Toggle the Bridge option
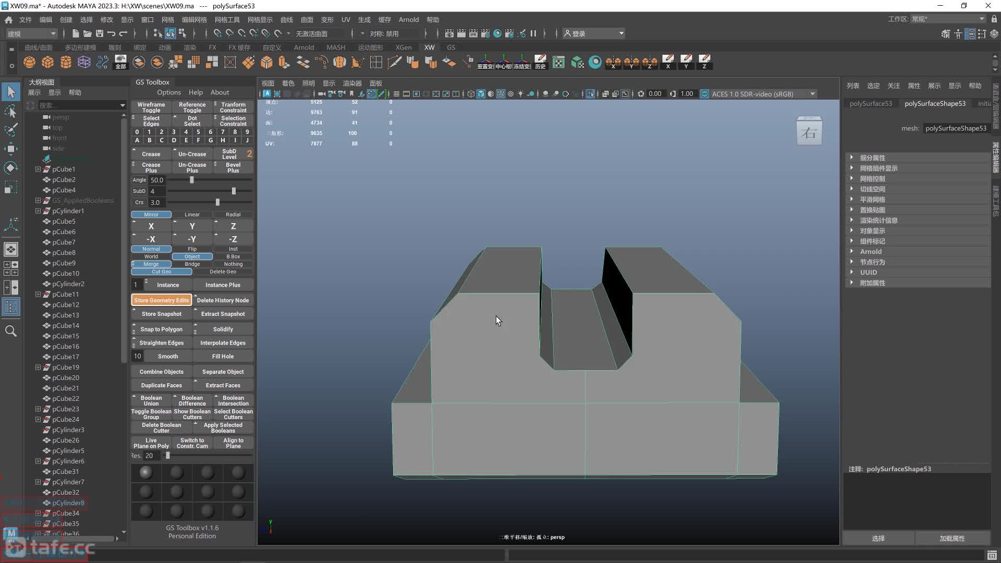This screenshot has width=1001, height=563. [x=192, y=264]
